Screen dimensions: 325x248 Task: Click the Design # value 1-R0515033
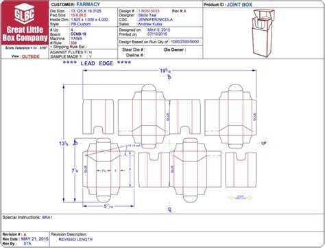coord(149,11)
